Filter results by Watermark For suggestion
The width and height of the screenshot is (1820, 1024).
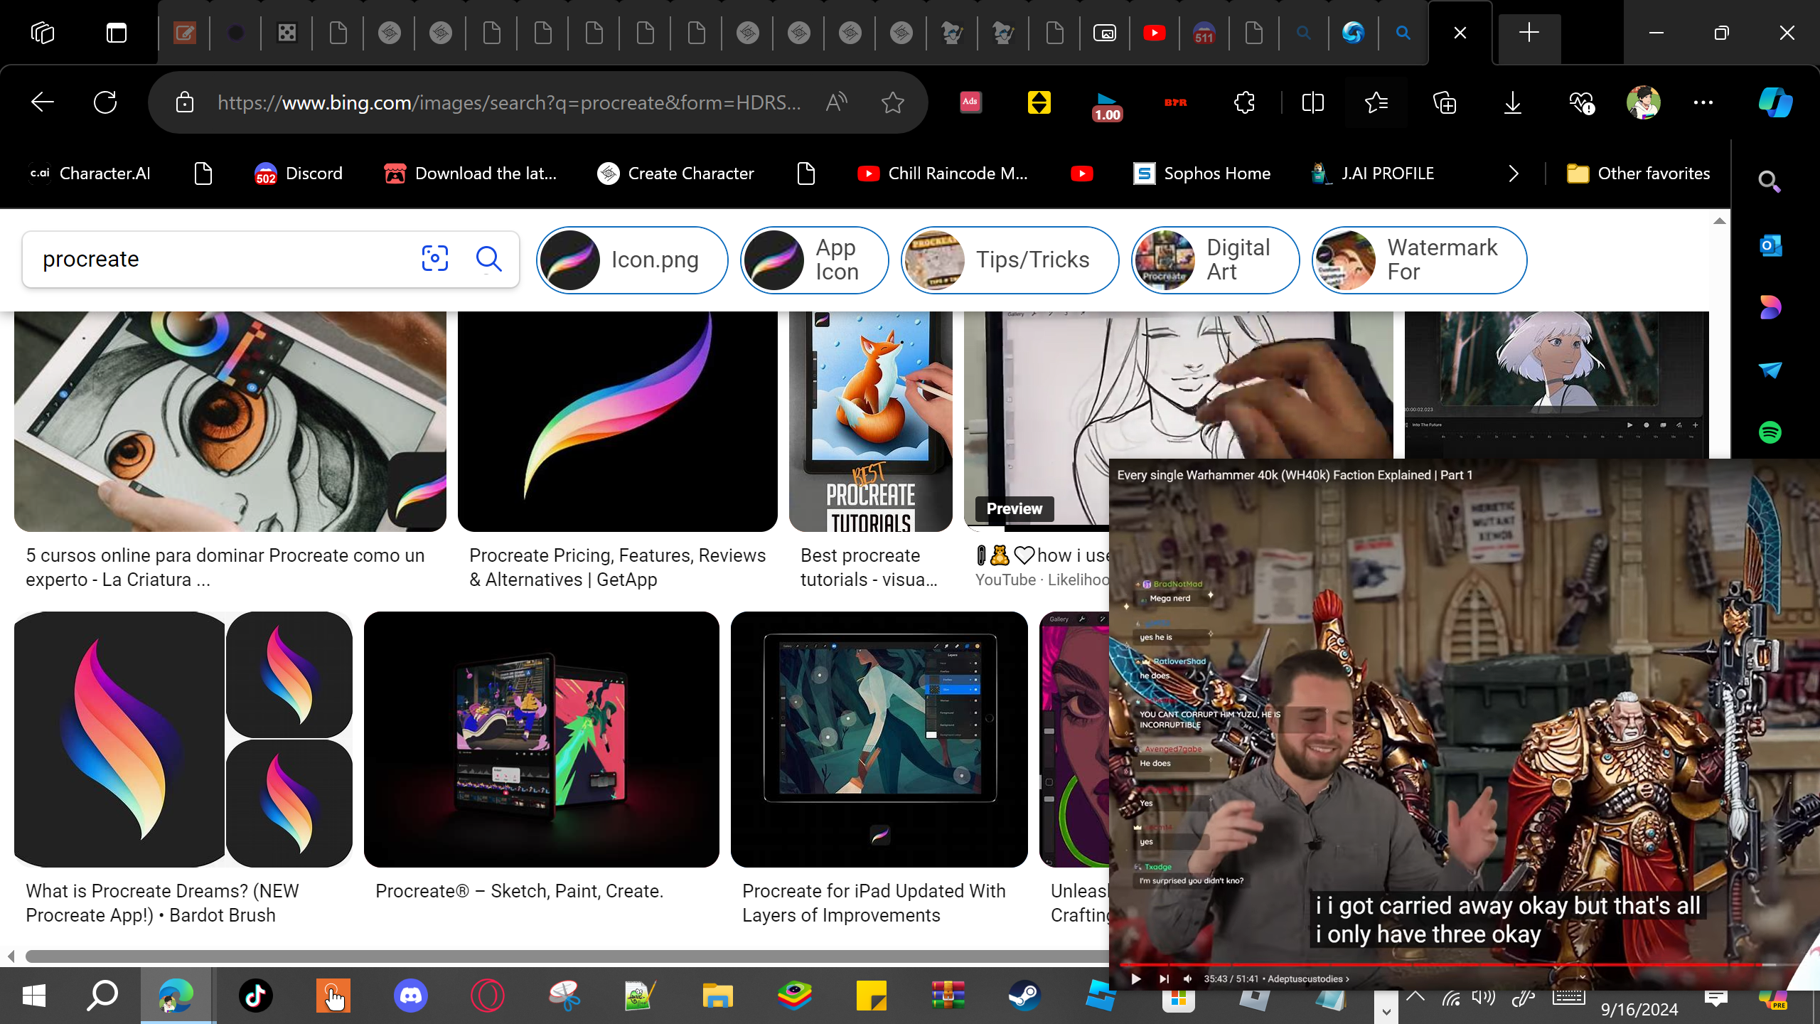pyautogui.click(x=1419, y=260)
